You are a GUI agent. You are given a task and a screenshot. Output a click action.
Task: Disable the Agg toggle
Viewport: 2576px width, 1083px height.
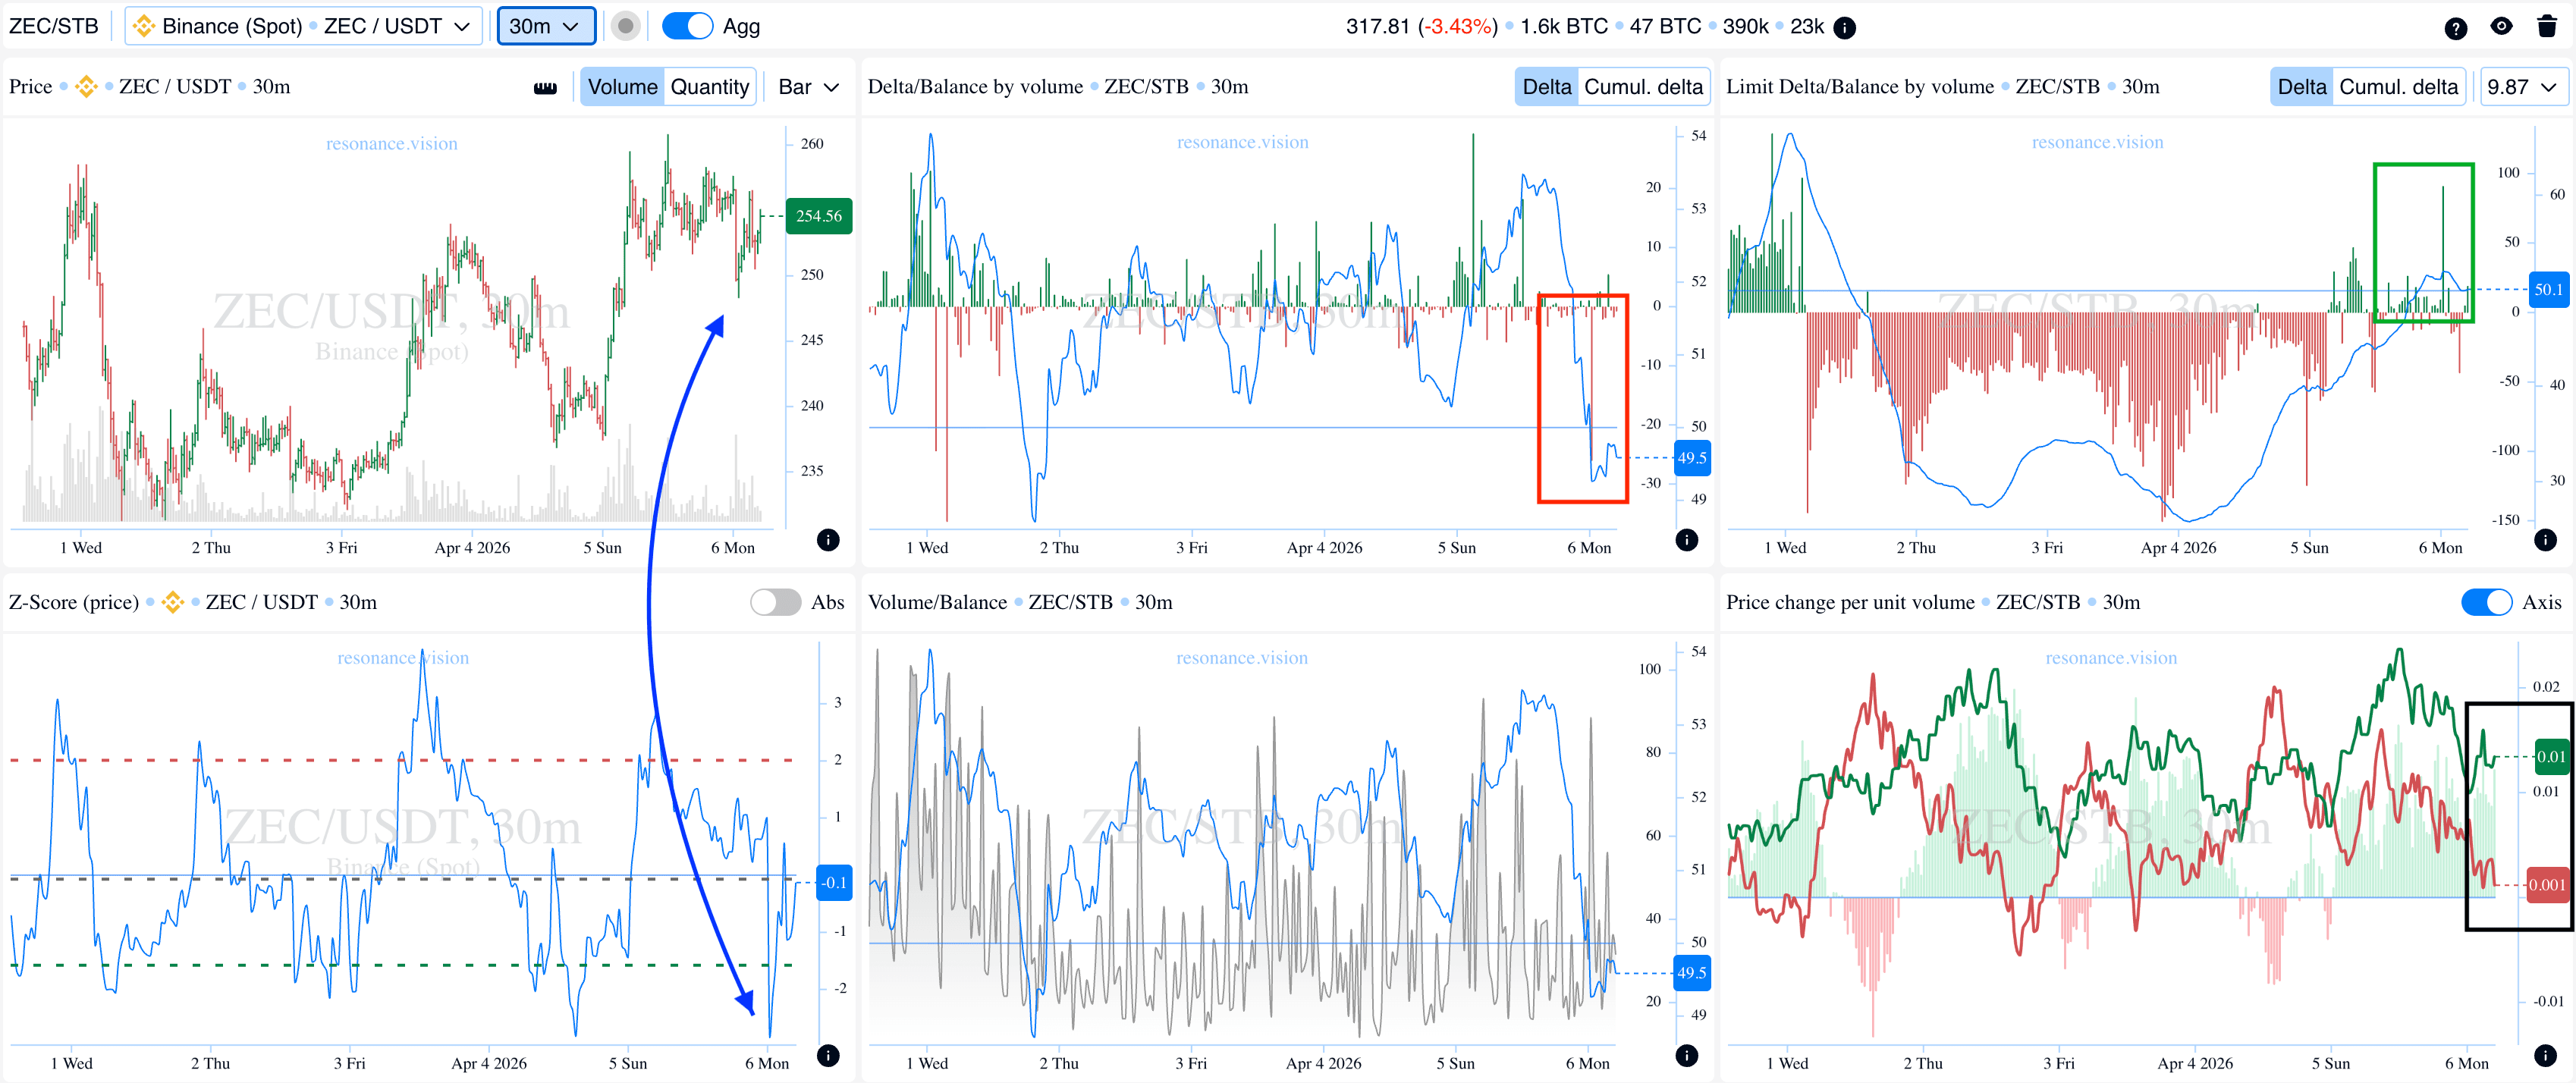point(687,26)
